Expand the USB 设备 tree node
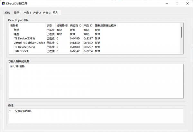The image size is (193, 132). coord(11,66)
